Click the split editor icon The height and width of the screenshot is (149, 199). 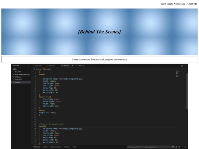point(182,65)
